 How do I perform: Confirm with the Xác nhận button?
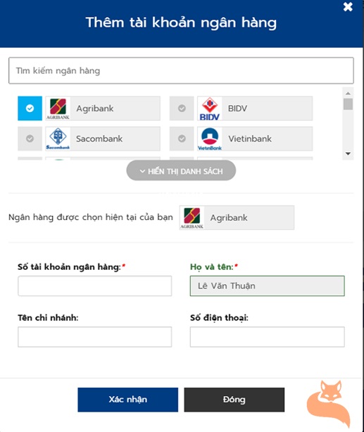pos(127,400)
